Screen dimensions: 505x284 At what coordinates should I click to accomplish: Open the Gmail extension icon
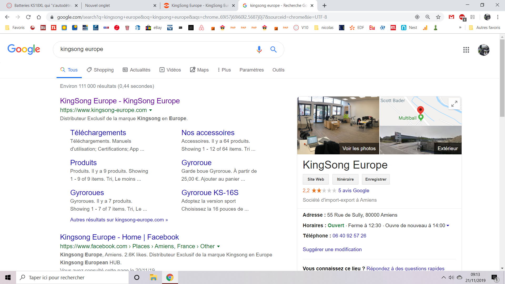pos(451,17)
